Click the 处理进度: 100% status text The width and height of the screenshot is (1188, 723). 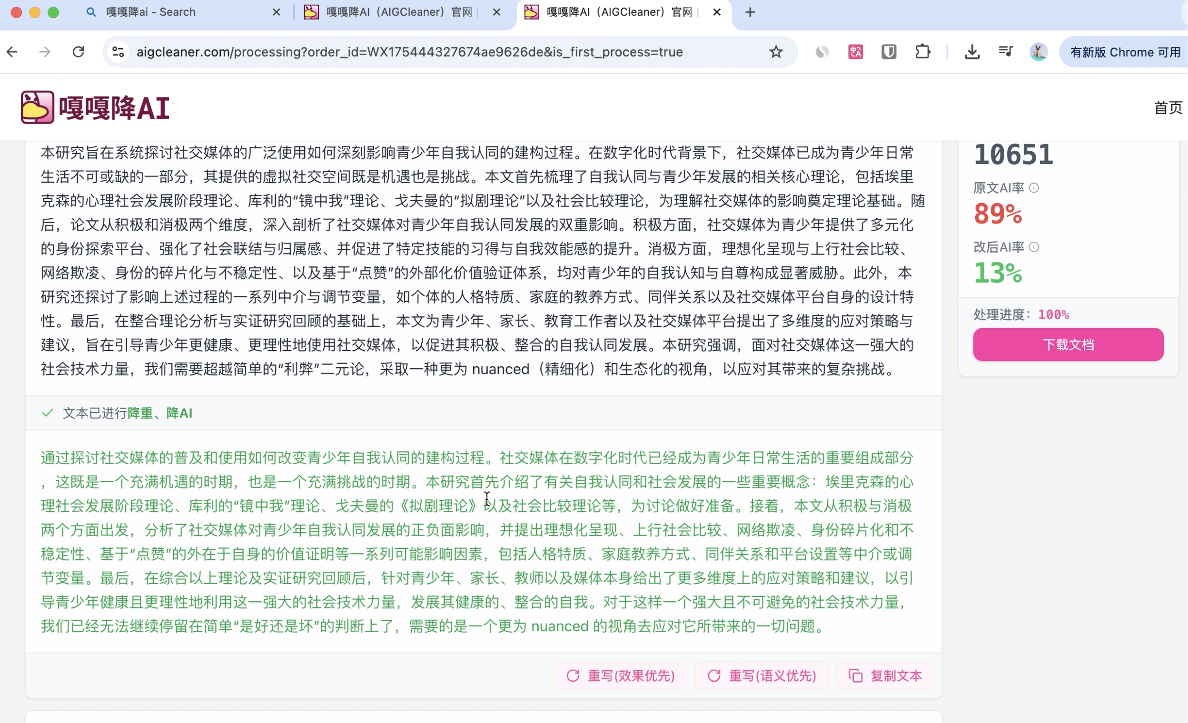click(1020, 314)
